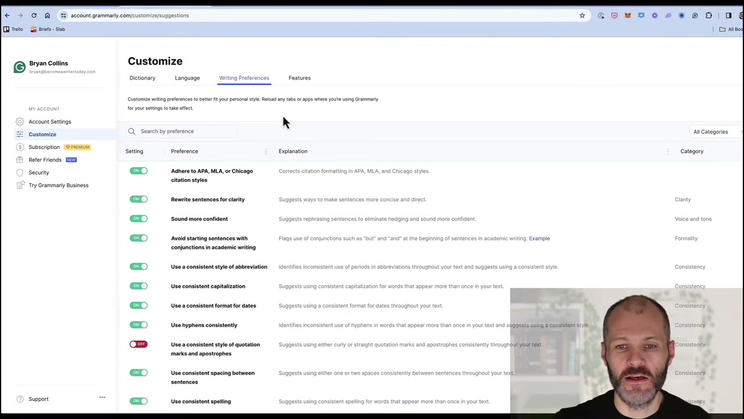The height and width of the screenshot is (419, 744).
Task: Go to the browser home page icon
Action: (47, 16)
